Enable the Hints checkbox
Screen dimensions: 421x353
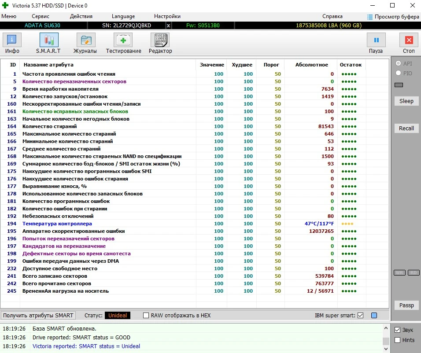pos(397,340)
